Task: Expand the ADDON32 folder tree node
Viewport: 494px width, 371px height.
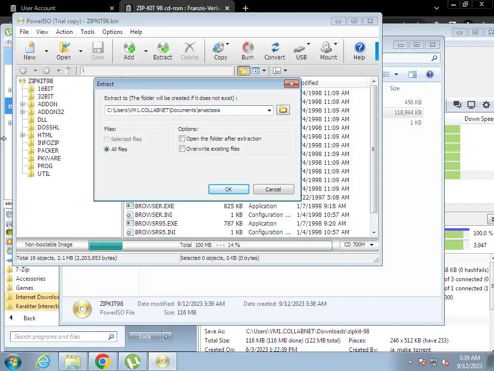Action: click(22, 112)
